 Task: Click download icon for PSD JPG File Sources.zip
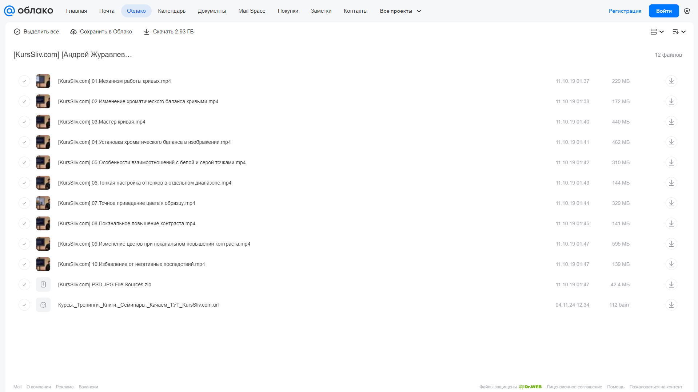point(671,284)
